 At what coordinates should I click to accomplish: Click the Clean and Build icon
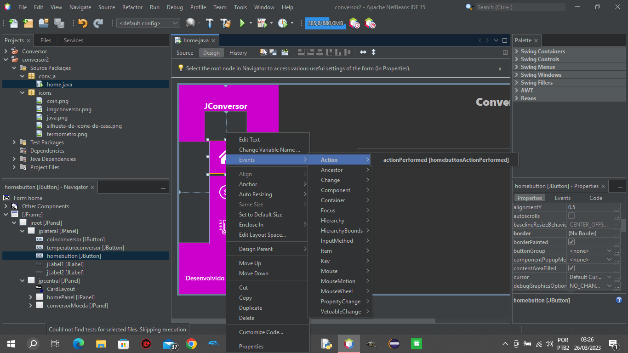click(x=225, y=23)
